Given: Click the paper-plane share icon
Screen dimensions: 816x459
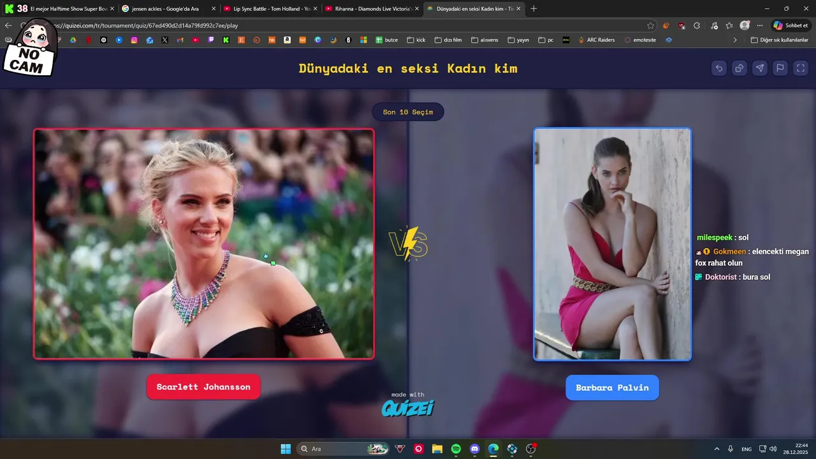Looking at the screenshot, I should pyautogui.click(x=760, y=68).
